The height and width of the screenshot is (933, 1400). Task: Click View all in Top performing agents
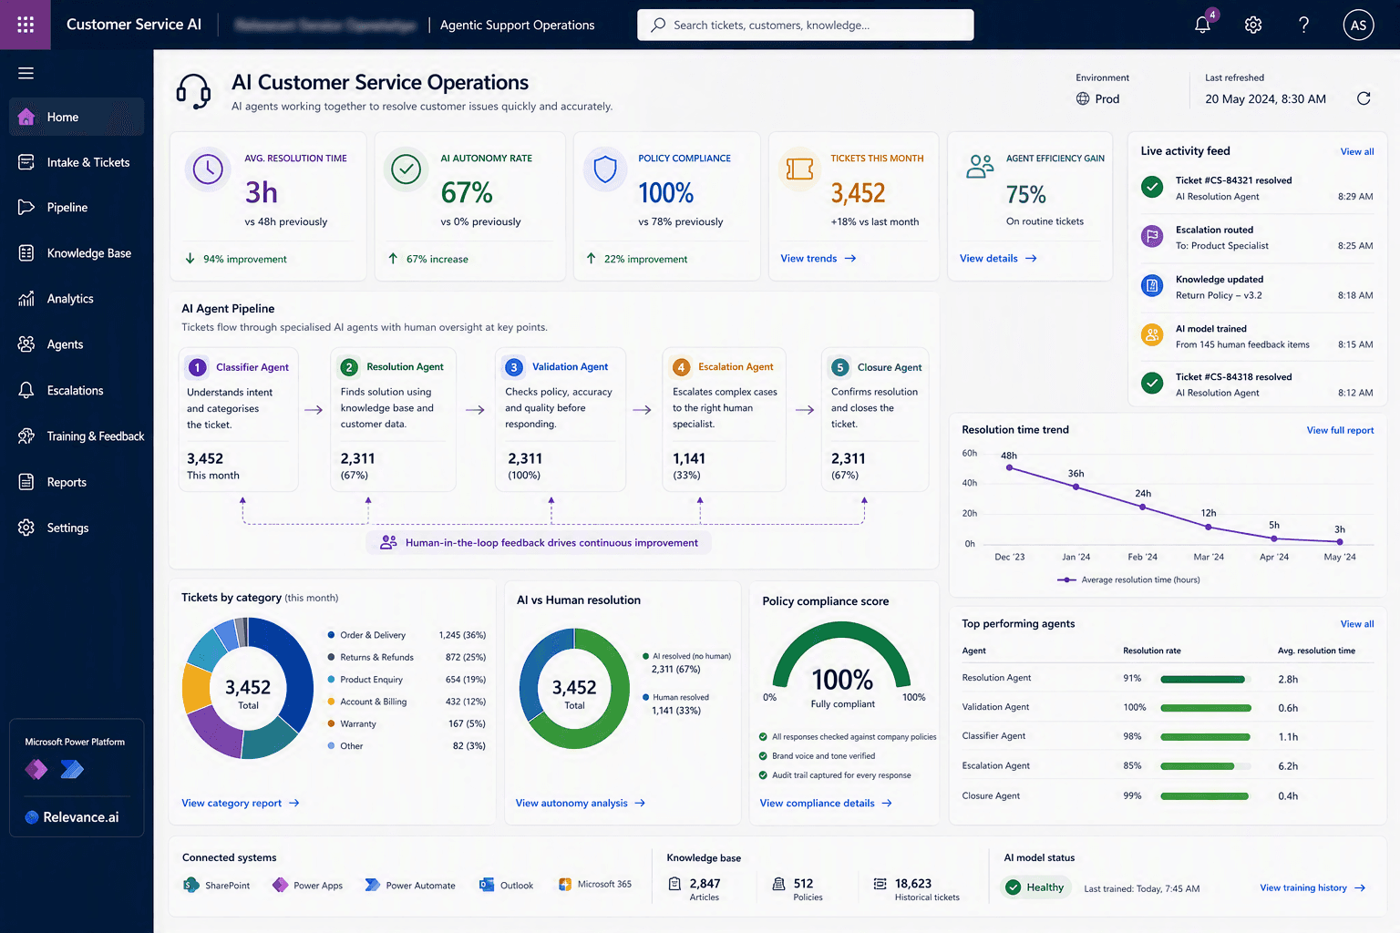pyautogui.click(x=1357, y=624)
